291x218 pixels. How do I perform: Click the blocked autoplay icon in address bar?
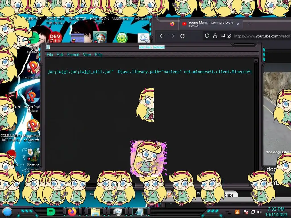pos(229,36)
